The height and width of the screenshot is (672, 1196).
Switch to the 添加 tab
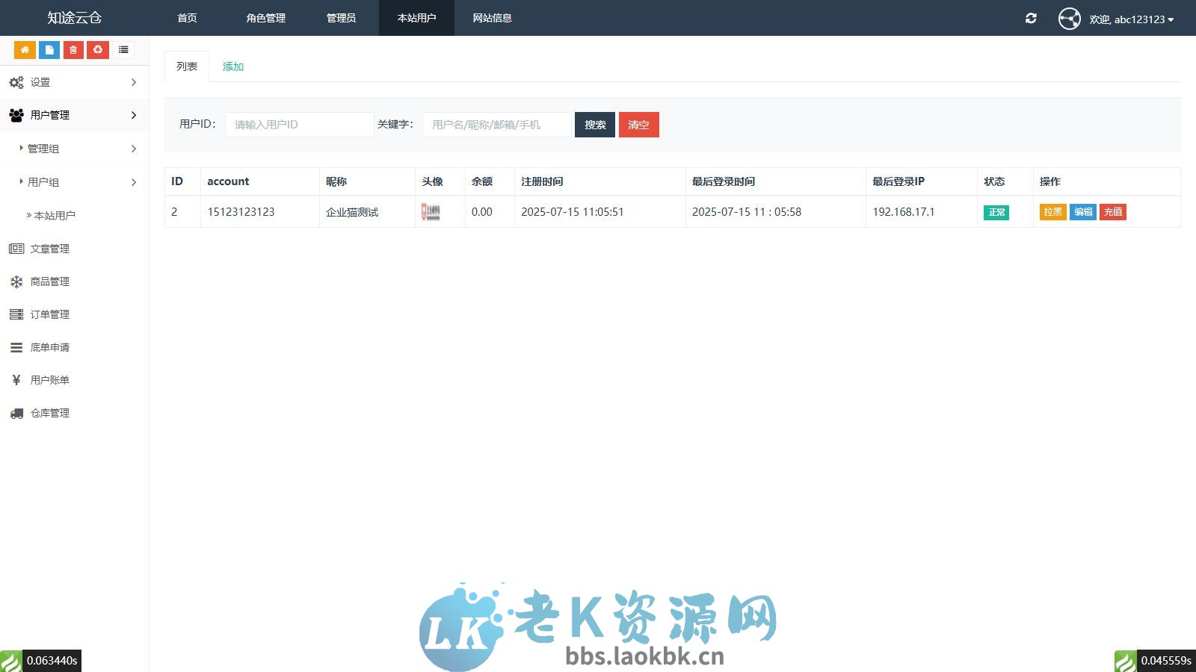click(232, 66)
